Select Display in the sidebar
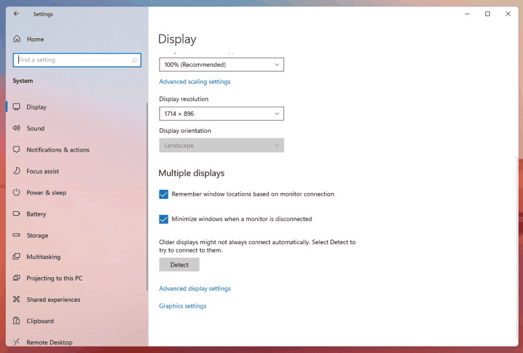The width and height of the screenshot is (523, 353). [x=76, y=107]
